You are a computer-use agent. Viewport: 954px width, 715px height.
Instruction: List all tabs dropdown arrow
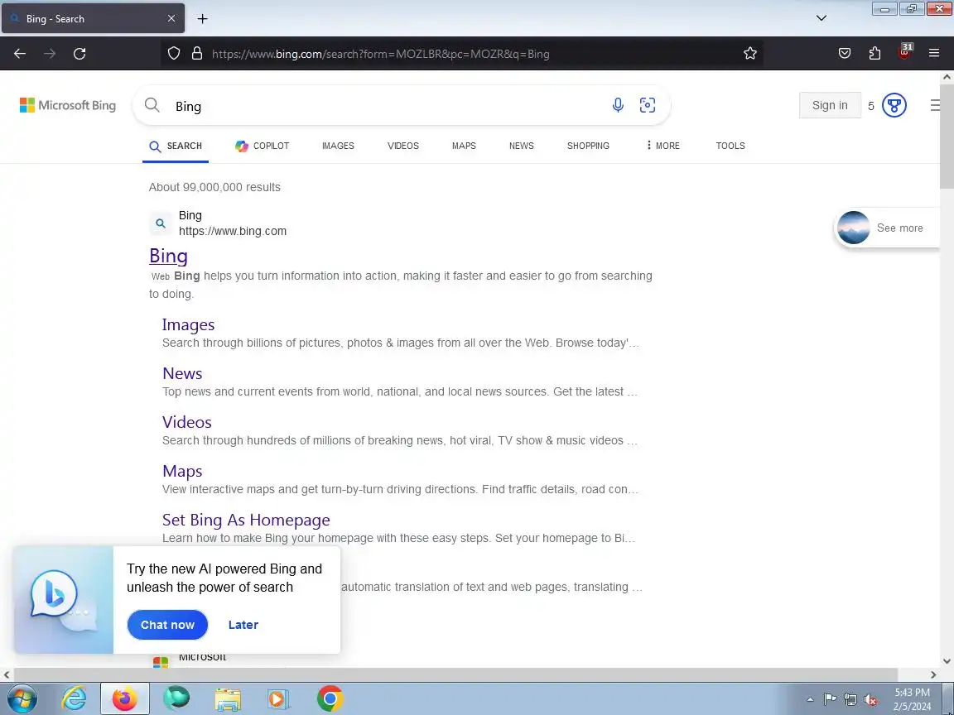point(821,18)
